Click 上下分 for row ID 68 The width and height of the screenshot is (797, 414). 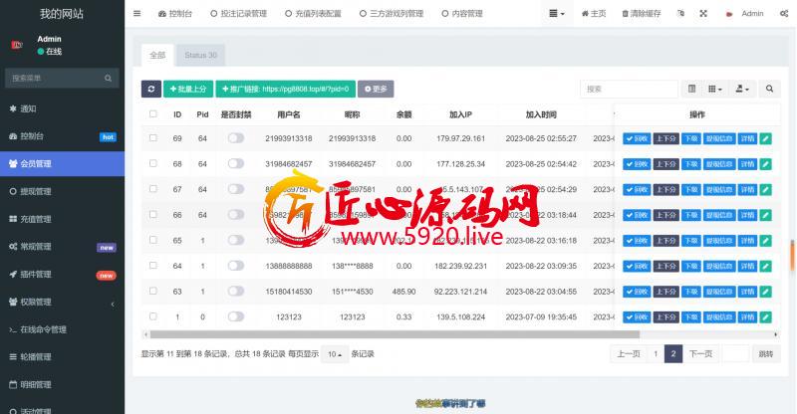(x=665, y=164)
